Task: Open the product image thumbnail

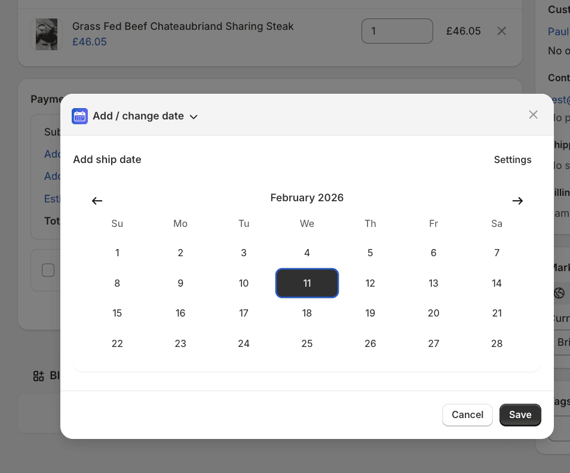Action: (46, 34)
